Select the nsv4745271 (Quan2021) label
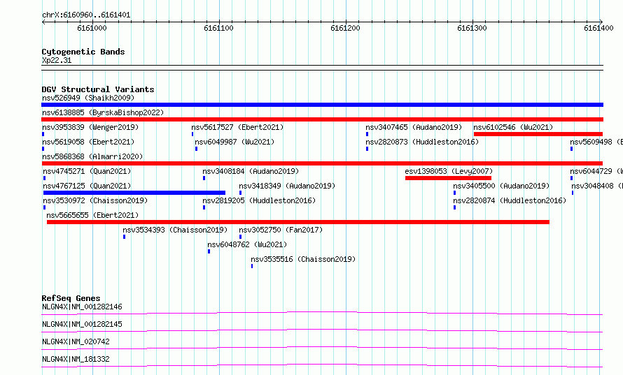The width and height of the screenshot is (623, 375). click(x=87, y=171)
